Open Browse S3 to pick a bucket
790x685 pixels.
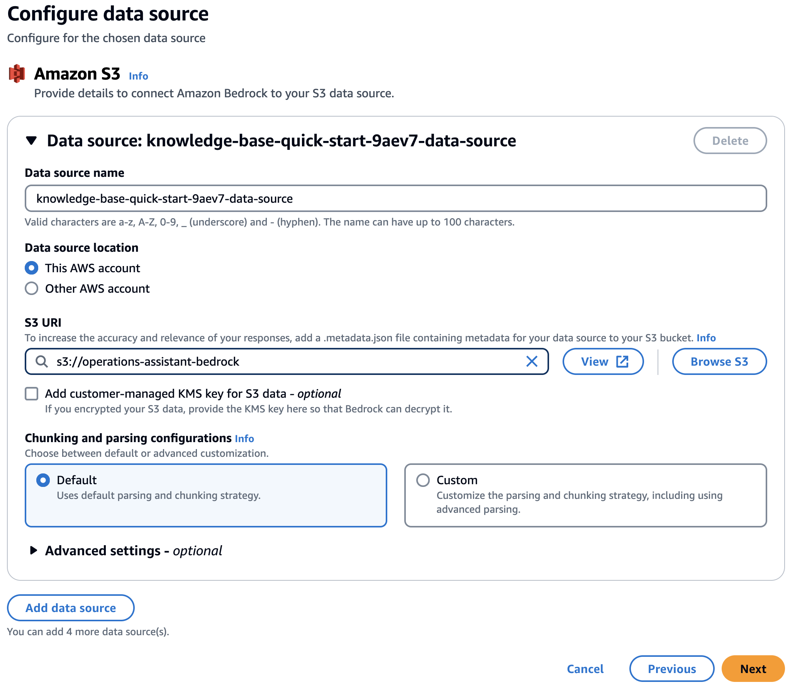click(x=719, y=361)
